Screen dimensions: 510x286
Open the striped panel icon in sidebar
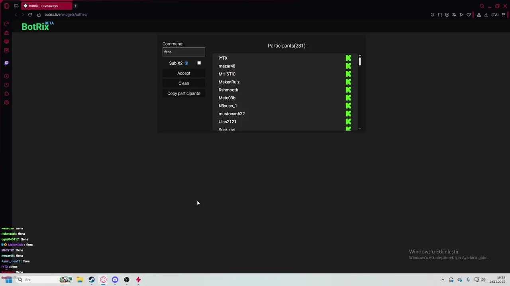coord(6,42)
